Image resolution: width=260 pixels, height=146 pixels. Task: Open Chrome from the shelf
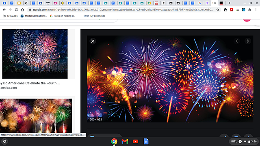114,142
